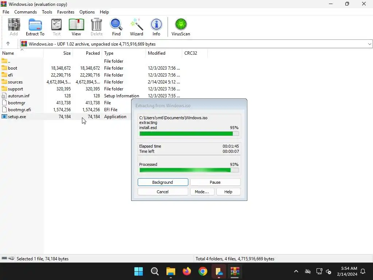Click the boot folder icon

[4, 68]
